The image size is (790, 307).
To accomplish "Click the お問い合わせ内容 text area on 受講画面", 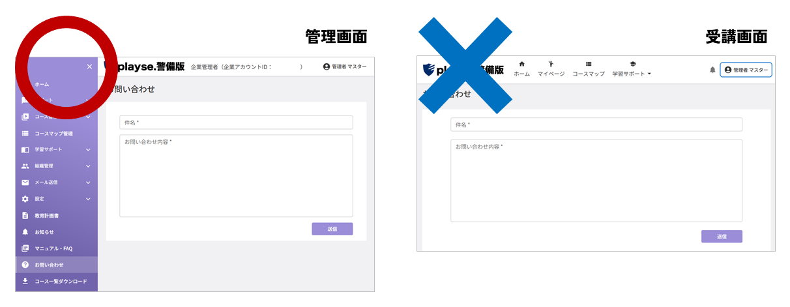I will tap(596, 181).
